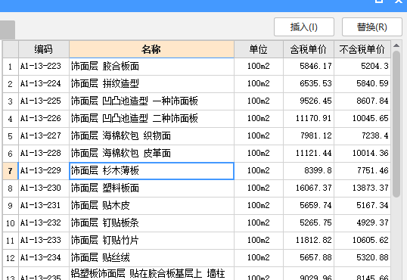Select 饰面层 胶合板面 name cell
The height and width of the screenshot is (280, 407).
pos(151,67)
